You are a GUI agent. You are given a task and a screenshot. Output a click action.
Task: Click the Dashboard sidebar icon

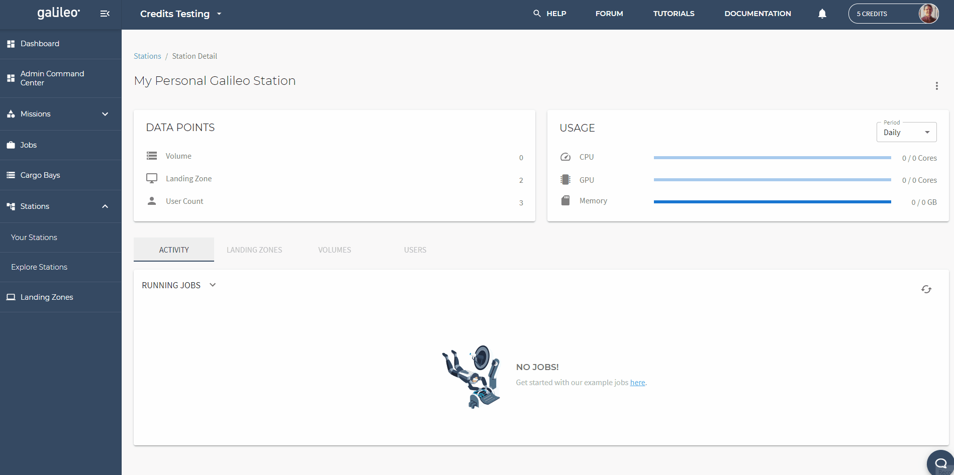(11, 44)
